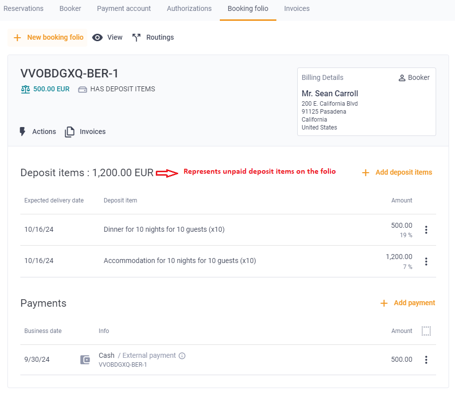Click the Invoices pages icon
The width and height of the screenshot is (455, 398).
coord(69,131)
